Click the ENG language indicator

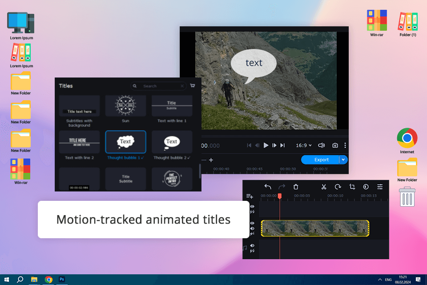click(388, 280)
